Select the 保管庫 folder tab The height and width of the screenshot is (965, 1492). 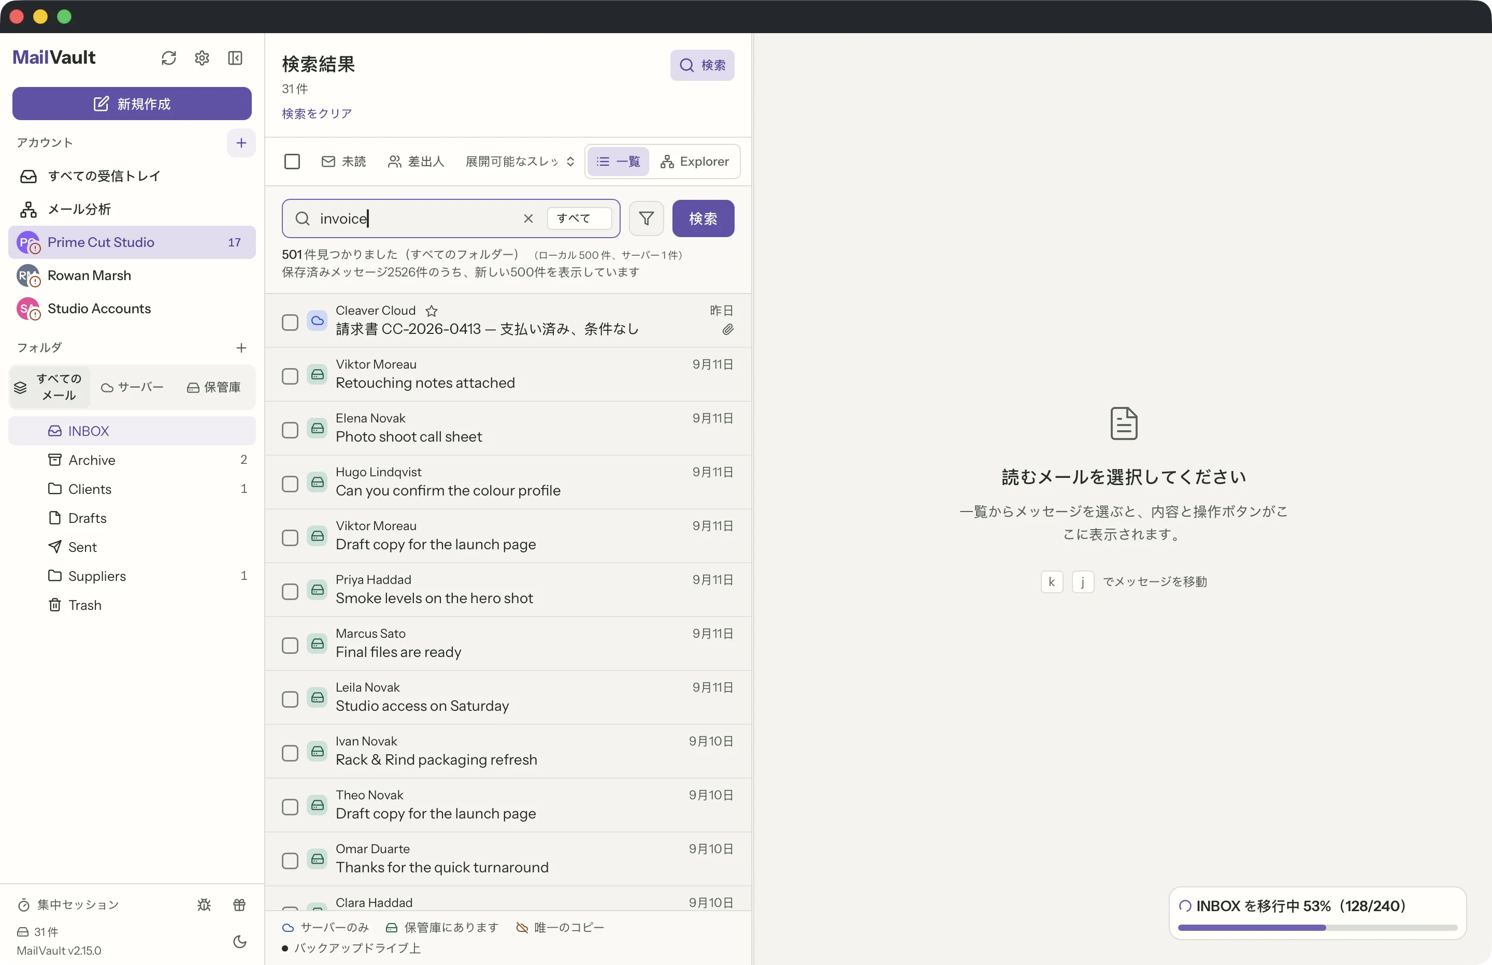[214, 387]
